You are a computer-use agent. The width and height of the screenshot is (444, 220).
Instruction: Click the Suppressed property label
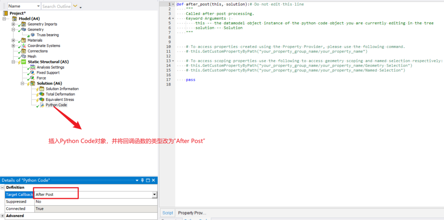coord(16,201)
